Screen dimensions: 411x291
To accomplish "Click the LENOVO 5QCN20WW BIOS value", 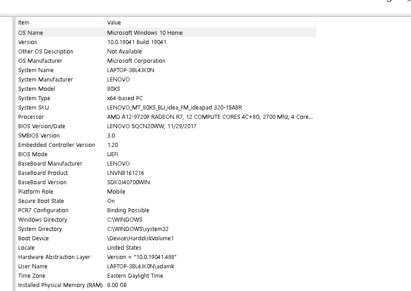I will point(152,126).
